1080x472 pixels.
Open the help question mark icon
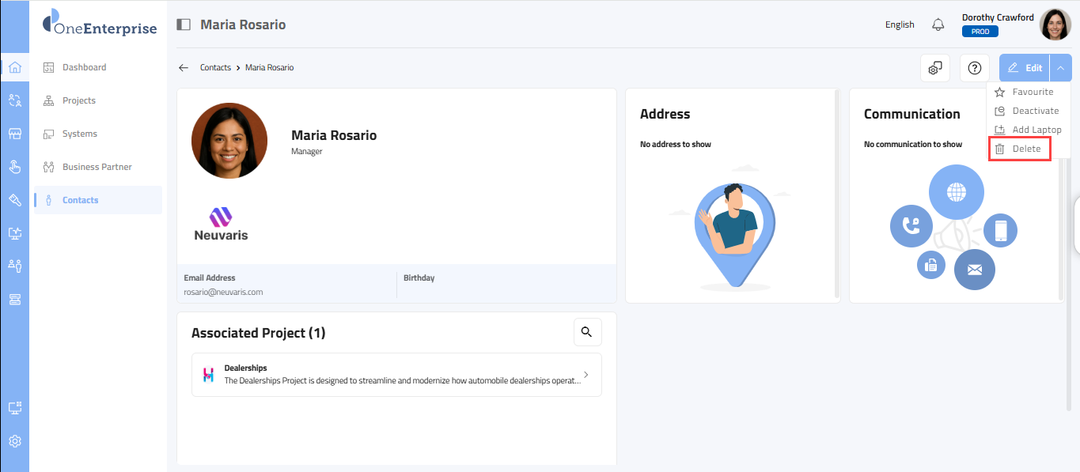pyautogui.click(x=975, y=68)
